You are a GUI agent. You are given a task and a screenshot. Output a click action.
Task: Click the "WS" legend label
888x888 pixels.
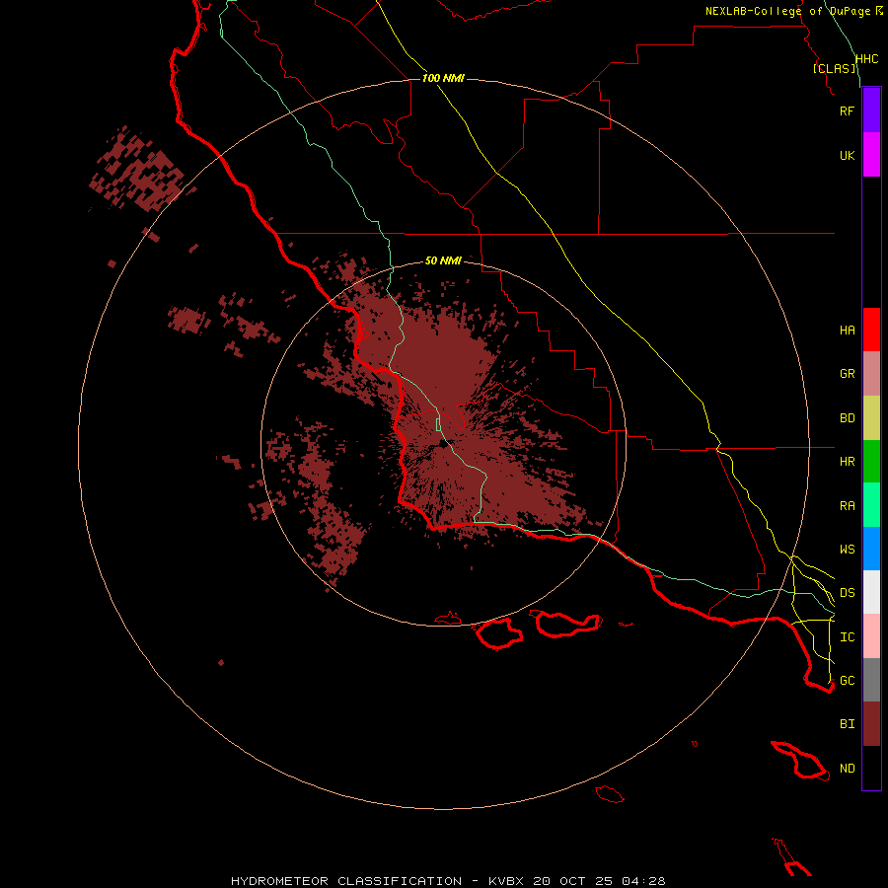point(847,550)
